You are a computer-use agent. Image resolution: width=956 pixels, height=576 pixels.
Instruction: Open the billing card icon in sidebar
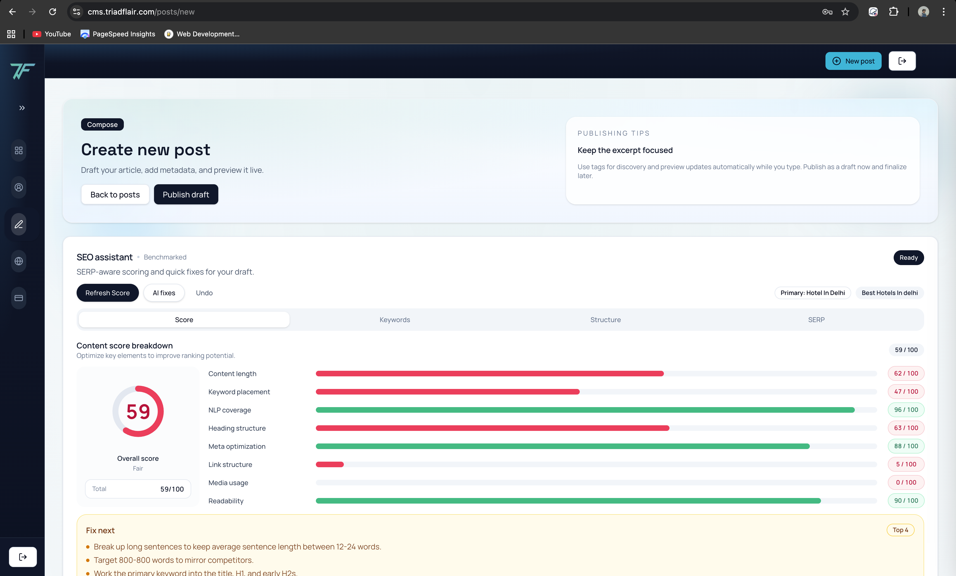(x=18, y=298)
